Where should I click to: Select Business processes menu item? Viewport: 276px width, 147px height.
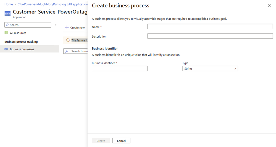(x=29, y=49)
